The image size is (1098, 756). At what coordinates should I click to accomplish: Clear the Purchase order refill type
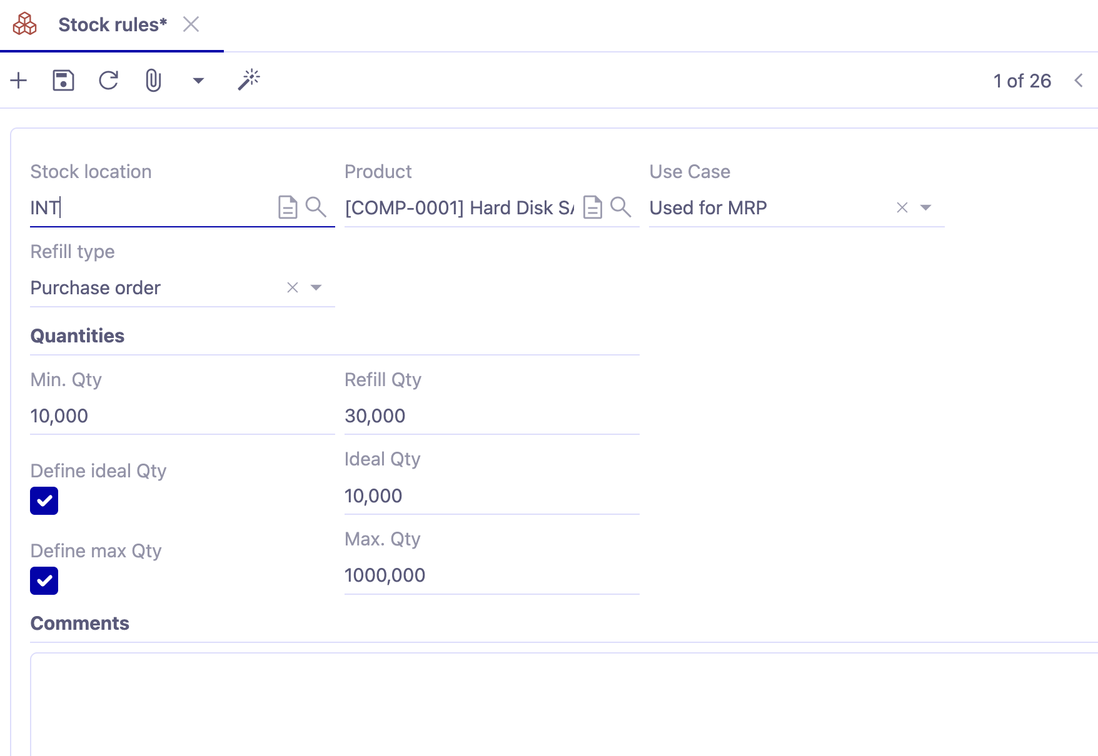point(291,287)
